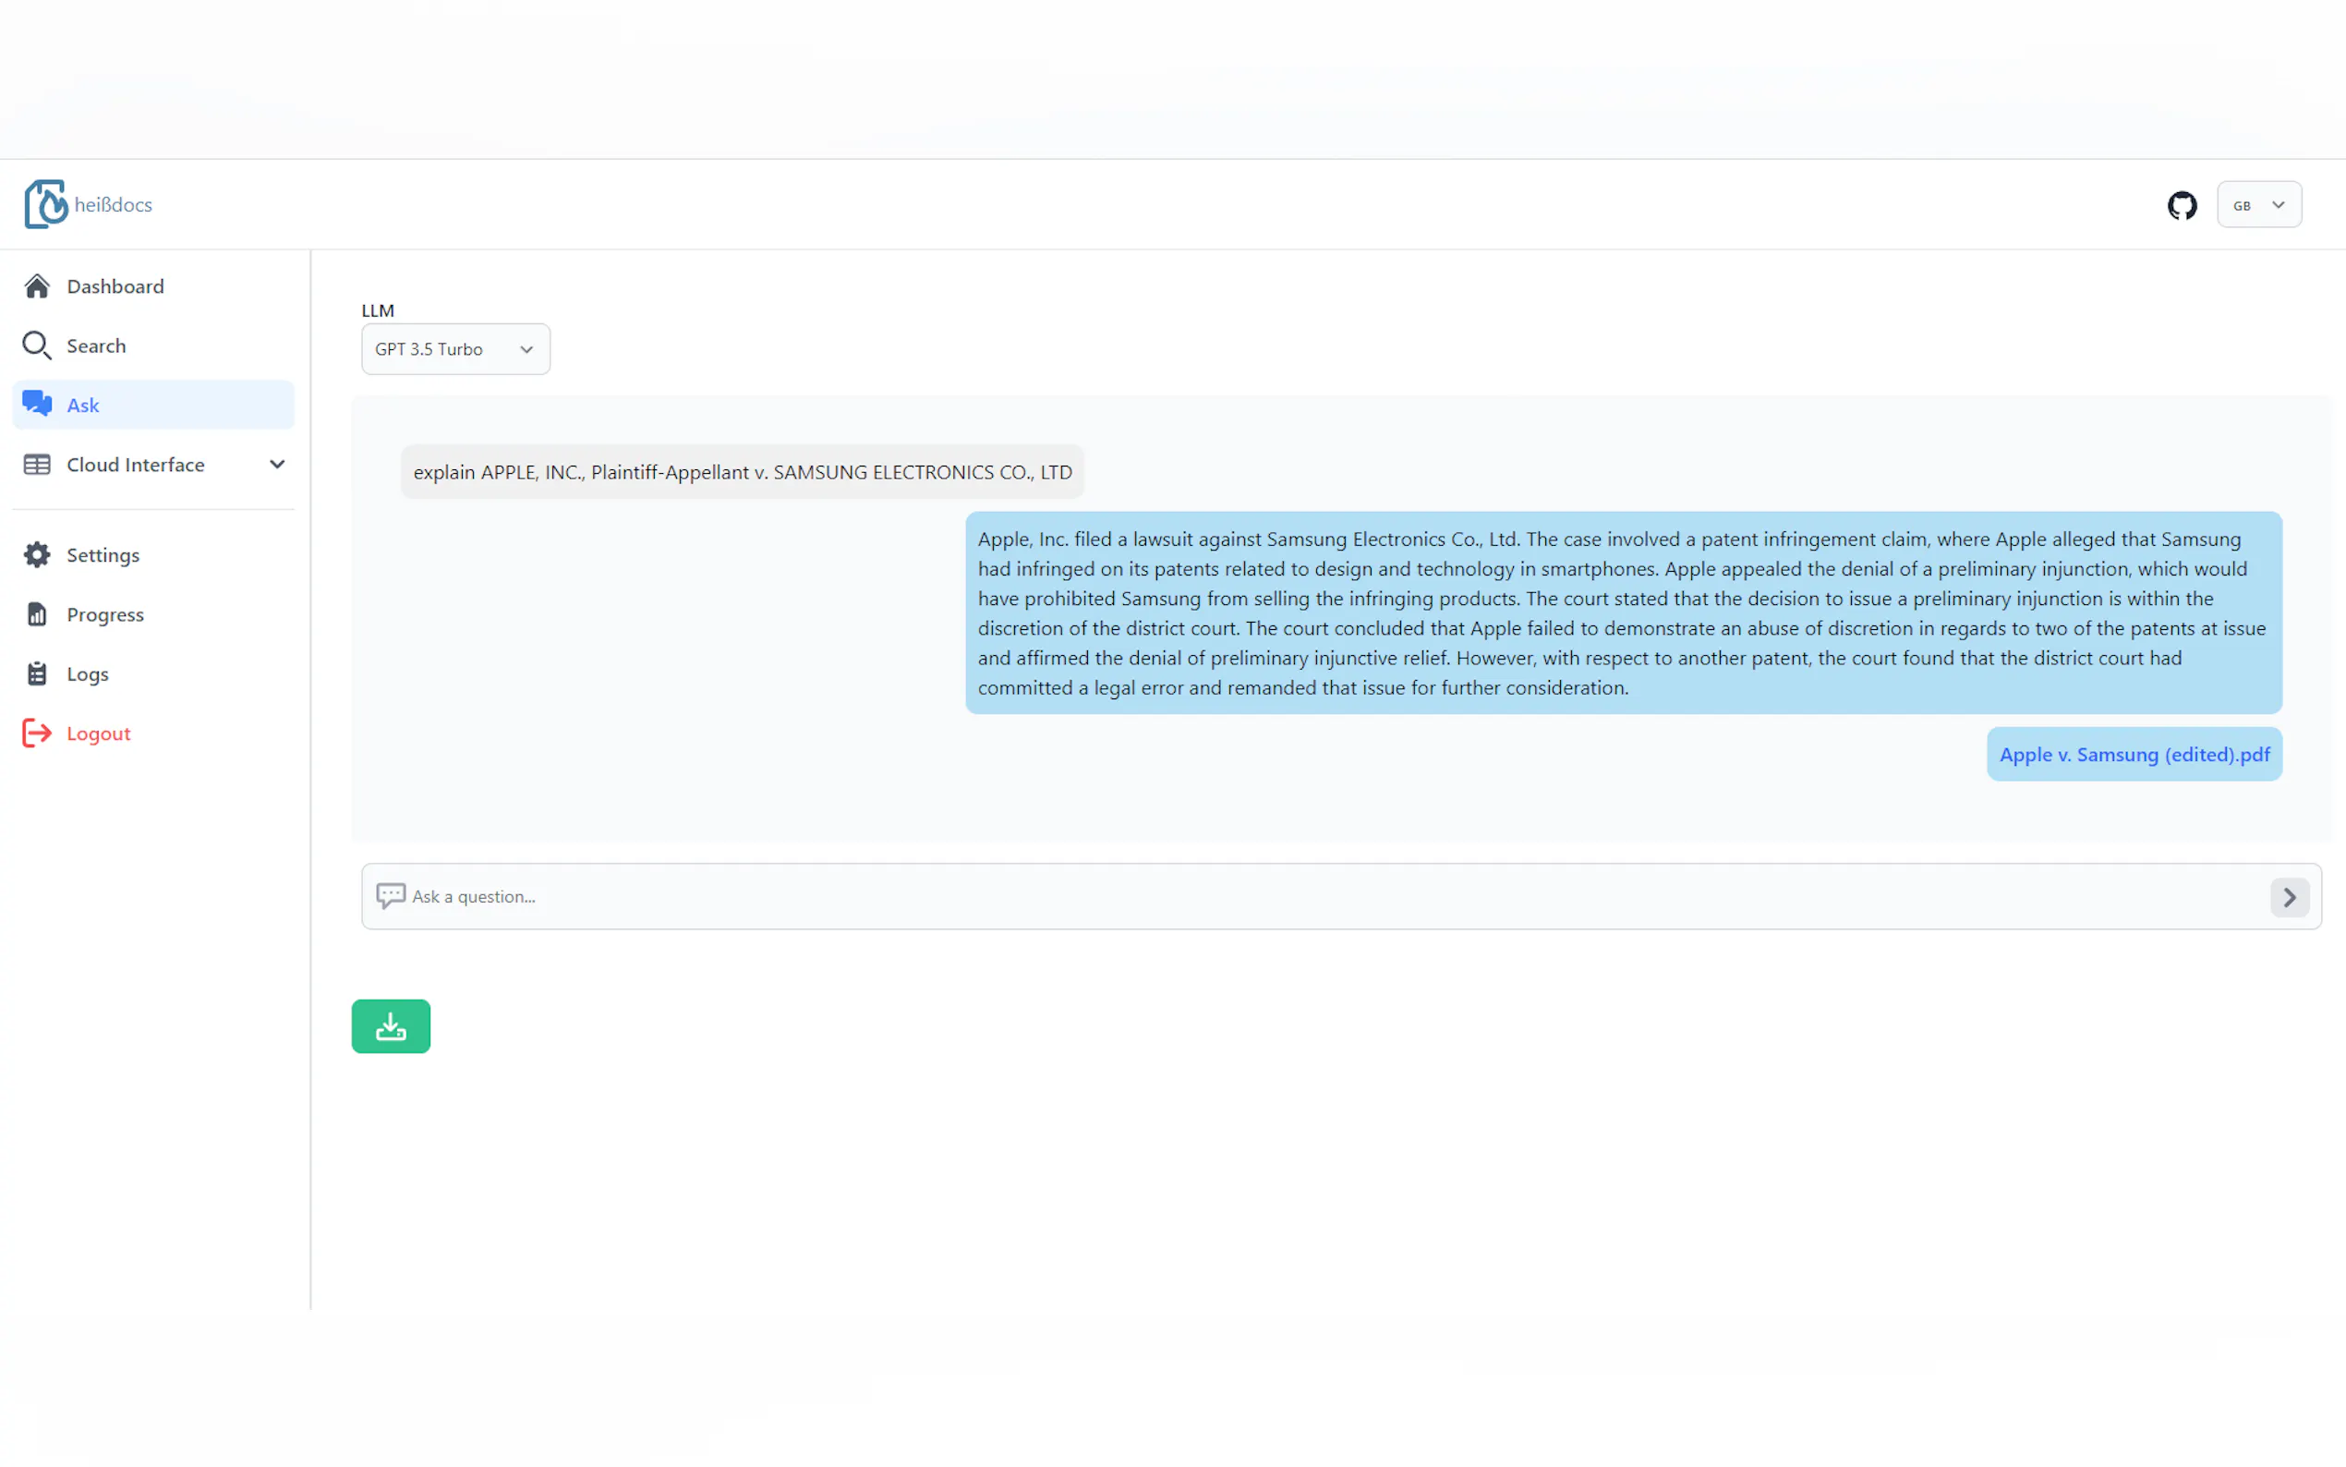The width and height of the screenshot is (2346, 1467).
Task: Click the Logs clipboard icon
Action: tap(37, 673)
